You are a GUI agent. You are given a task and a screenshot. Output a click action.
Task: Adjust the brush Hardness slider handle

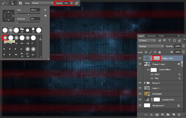(x=17, y=23)
